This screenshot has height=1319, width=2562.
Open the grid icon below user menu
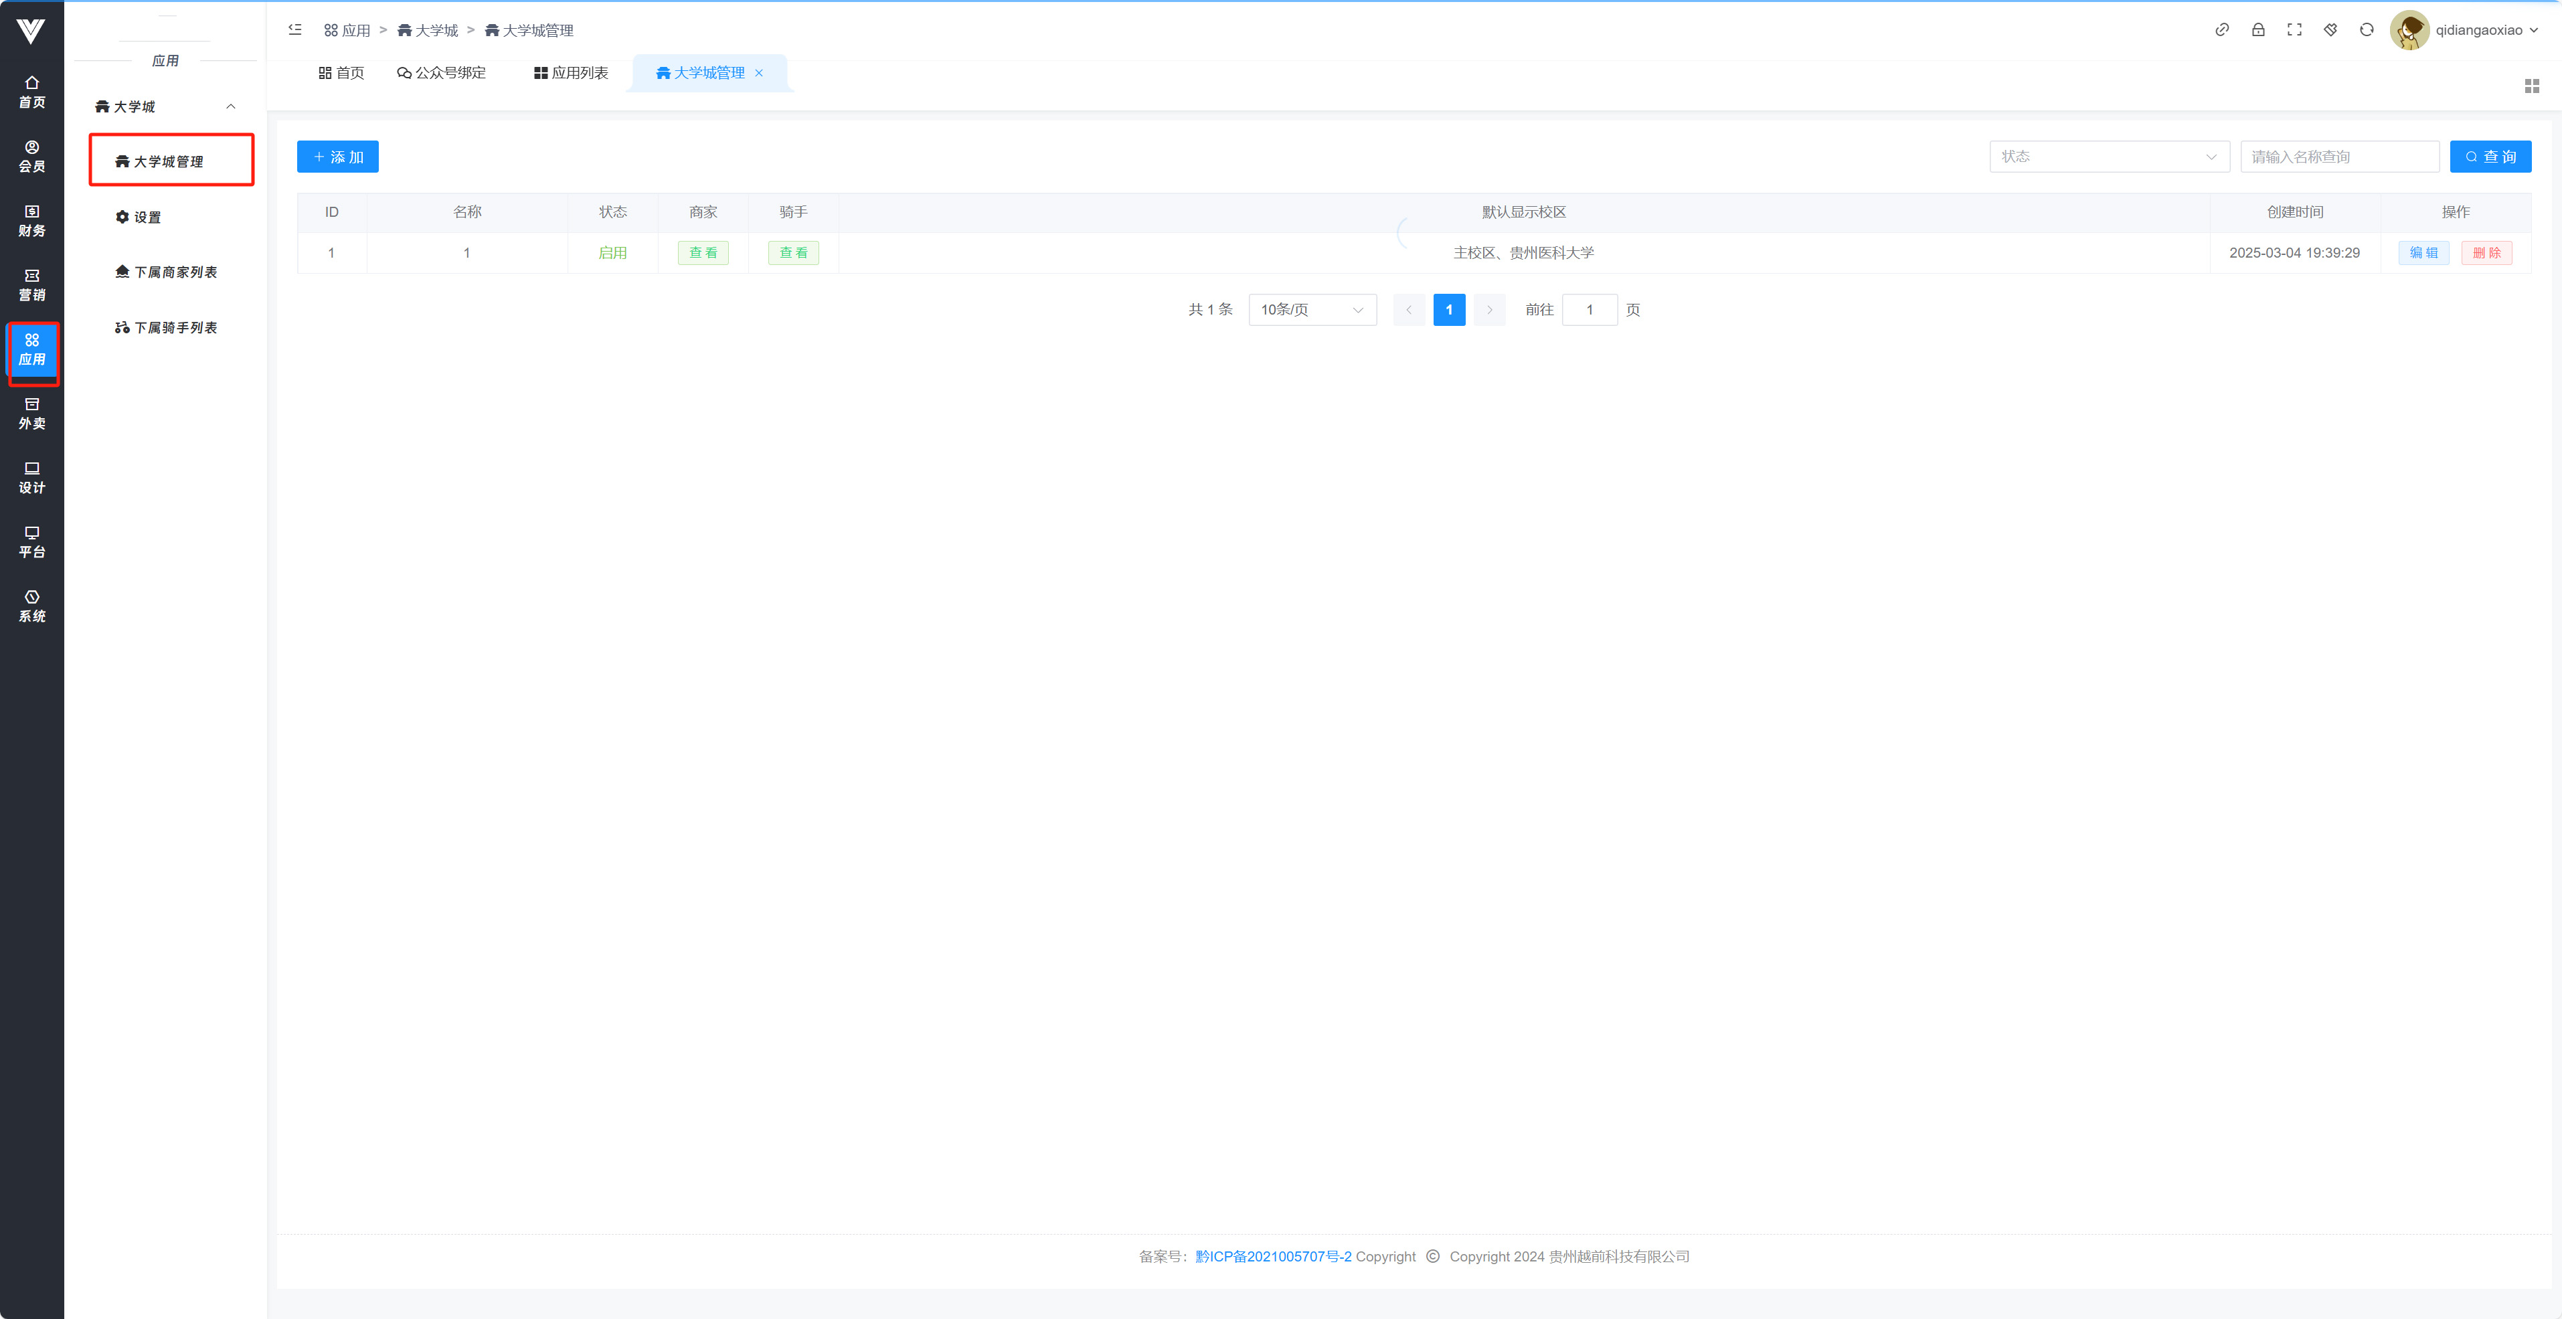2531,86
